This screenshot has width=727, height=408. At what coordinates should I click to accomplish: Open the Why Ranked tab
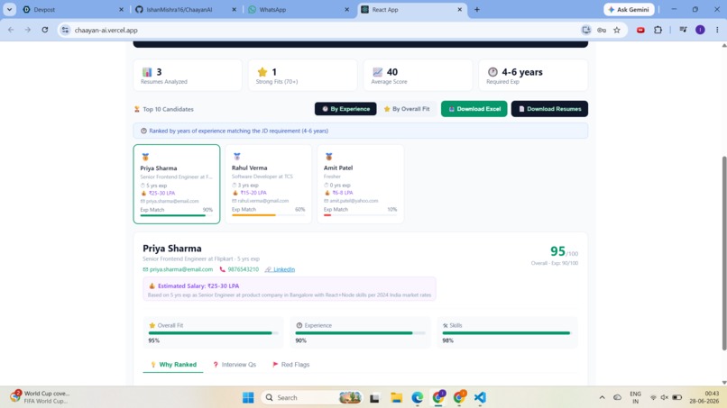(x=173, y=365)
